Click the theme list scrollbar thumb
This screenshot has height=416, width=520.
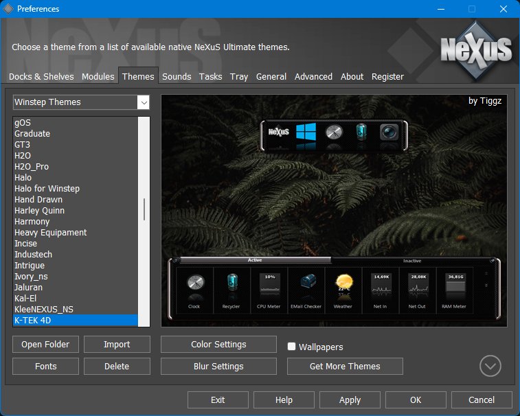pos(144,209)
